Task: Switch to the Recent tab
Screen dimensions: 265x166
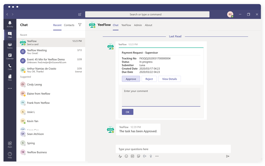Action: 57,25
